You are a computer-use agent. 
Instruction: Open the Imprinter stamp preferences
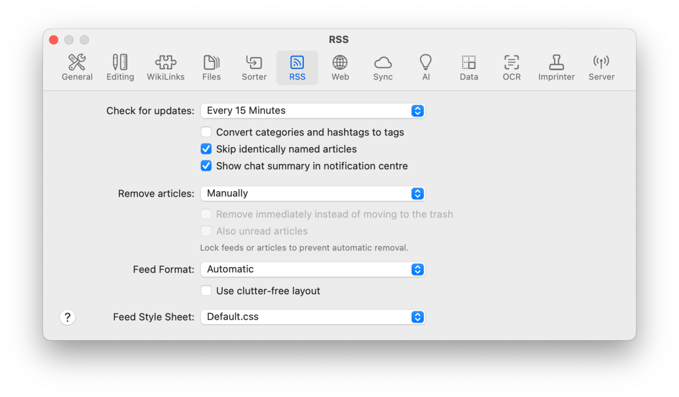click(556, 68)
